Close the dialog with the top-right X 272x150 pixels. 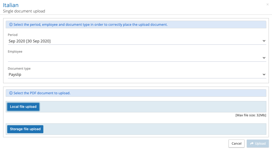[267, 5]
